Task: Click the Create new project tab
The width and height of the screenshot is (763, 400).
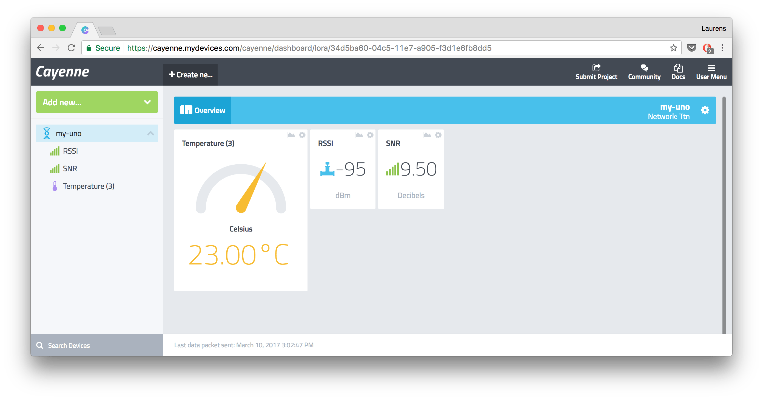Action: point(190,75)
